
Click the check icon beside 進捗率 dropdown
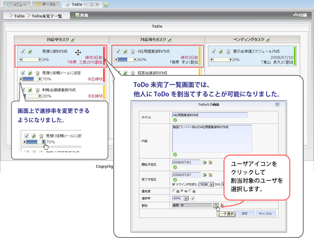pyautogui.click(x=193, y=198)
